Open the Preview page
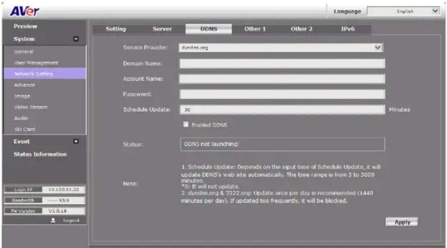This screenshot has height=248, width=447. pyautogui.click(x=25, y=26)
